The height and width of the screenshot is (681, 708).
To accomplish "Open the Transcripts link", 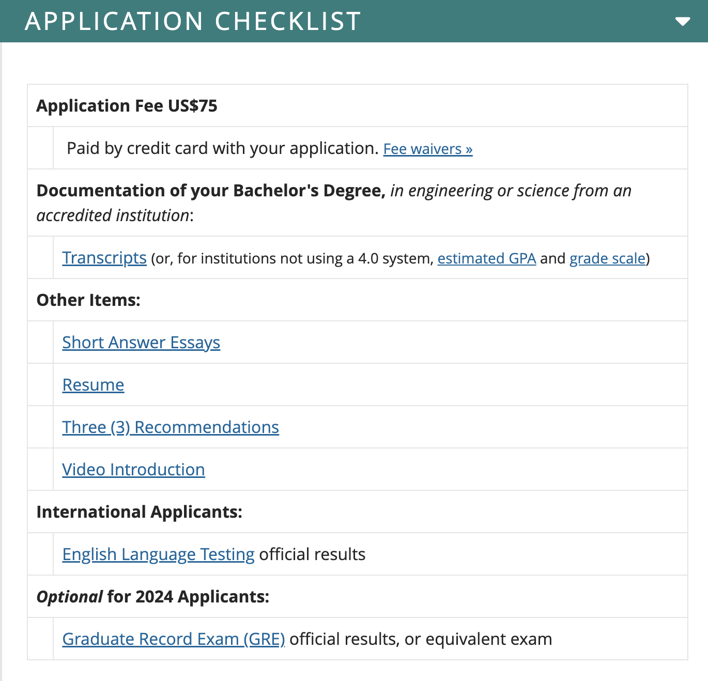I will 104,258.
